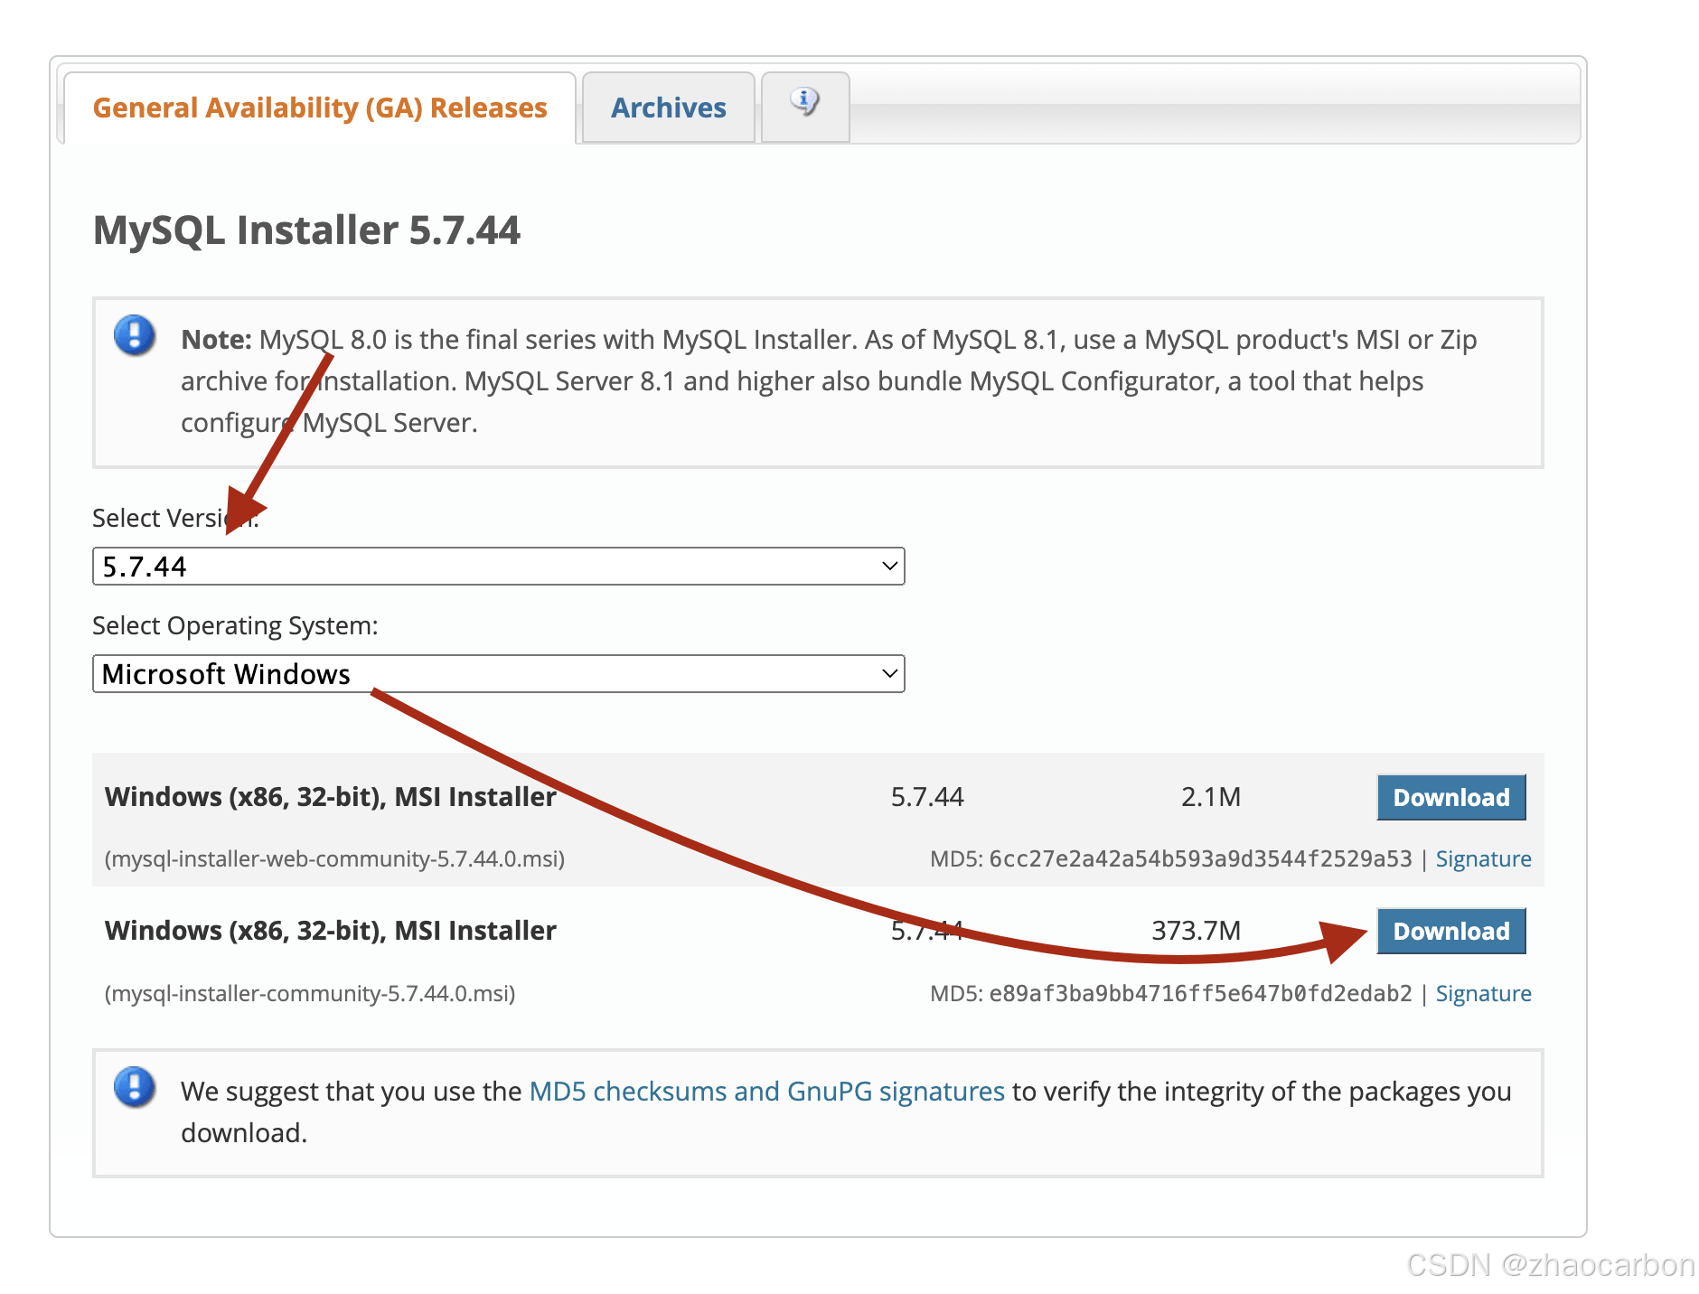Switch to the Archives tab

point(669,108)
